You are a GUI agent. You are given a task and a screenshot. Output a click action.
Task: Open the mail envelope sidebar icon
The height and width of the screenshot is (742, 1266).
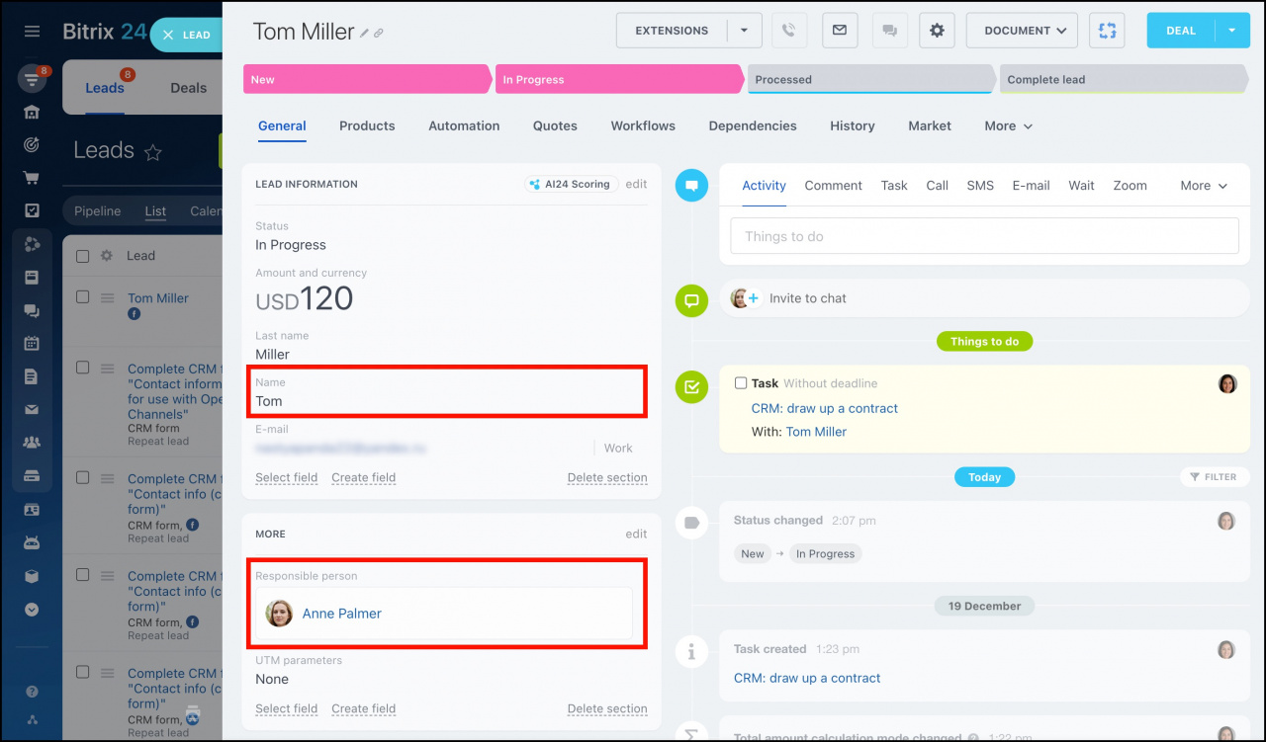[32, 409]
